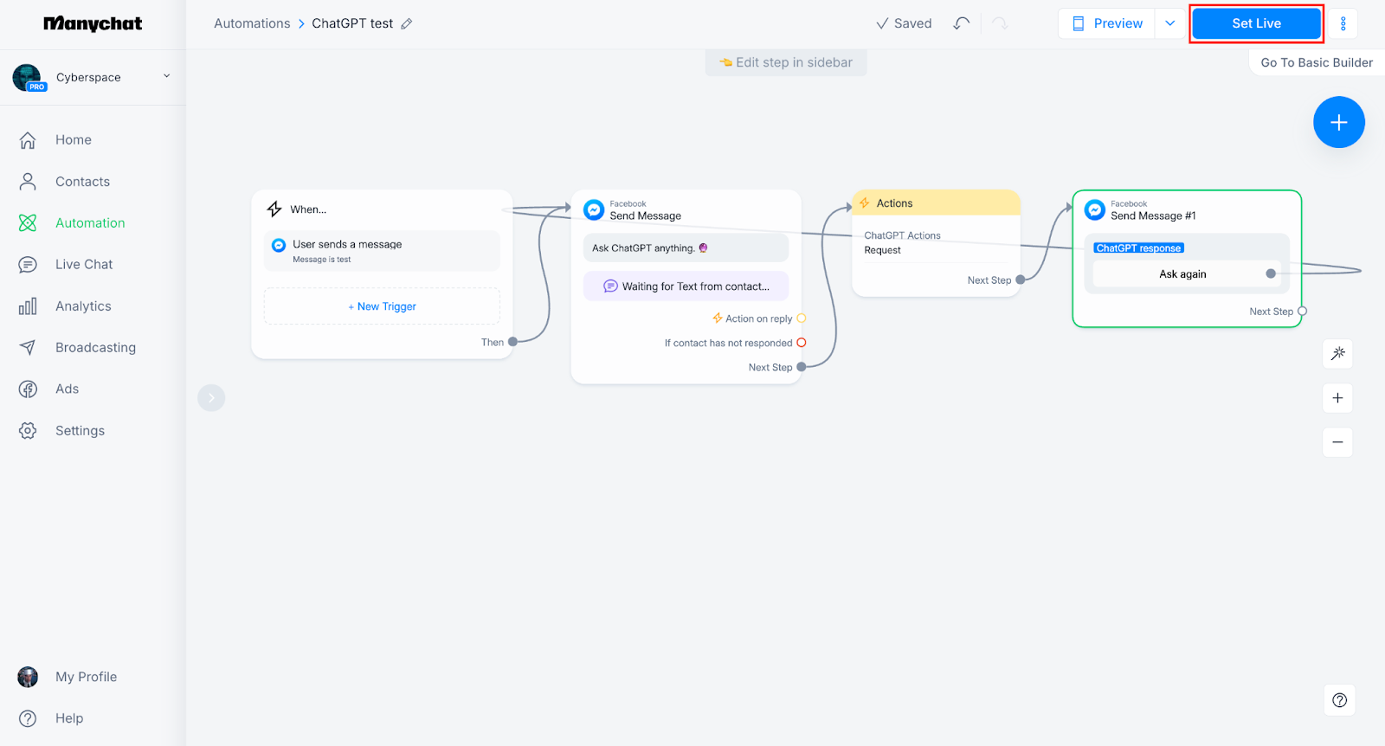
Task: Click the Saved status indicator
Action: click(x=904, y=23)
